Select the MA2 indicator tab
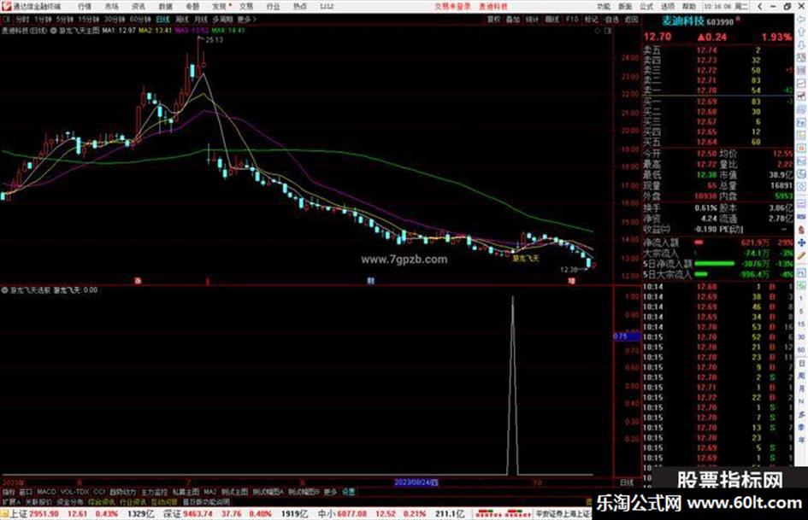 coord(209,492)
